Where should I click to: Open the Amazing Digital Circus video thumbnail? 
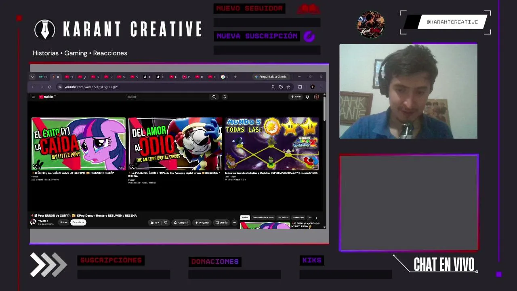pyautogui.click(x=175, y=144)
